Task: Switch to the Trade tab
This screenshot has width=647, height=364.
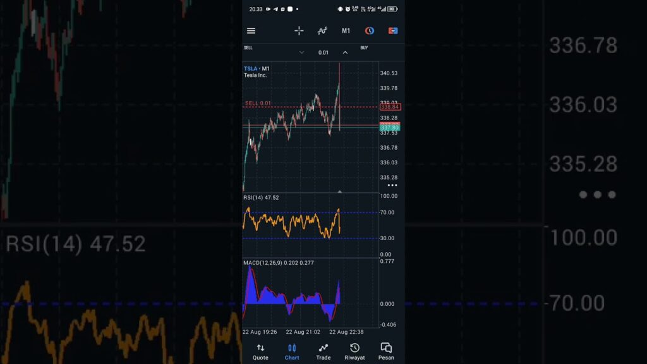Action: (x=323, y=352)
